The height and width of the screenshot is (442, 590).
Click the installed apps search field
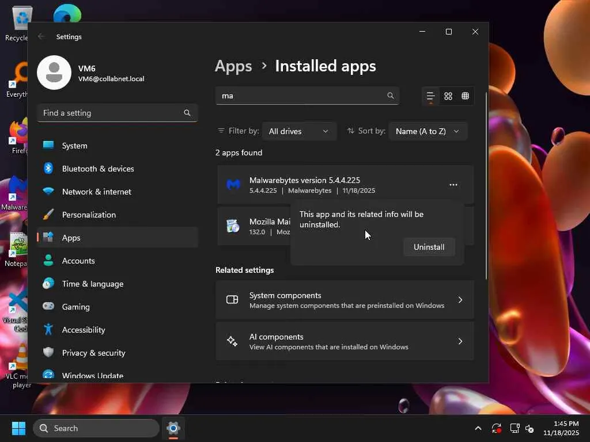point(307,96)
